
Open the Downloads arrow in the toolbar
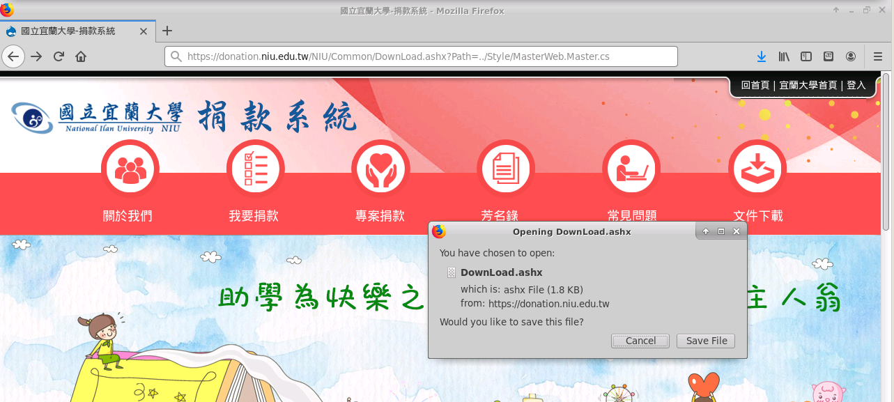[762, 56]
